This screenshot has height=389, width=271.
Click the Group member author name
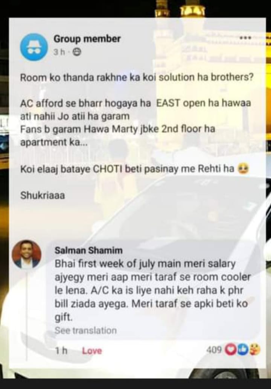(x=87, y=39)
